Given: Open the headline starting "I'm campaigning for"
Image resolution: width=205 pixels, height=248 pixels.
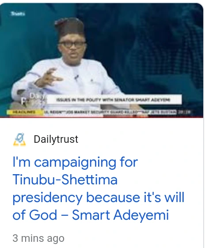Looking at the screenshot, I should (x=99, y=188).
